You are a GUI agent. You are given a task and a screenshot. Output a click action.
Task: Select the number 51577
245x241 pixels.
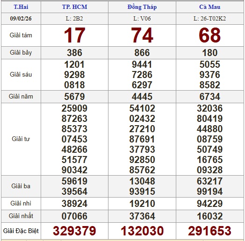(74, 160)
